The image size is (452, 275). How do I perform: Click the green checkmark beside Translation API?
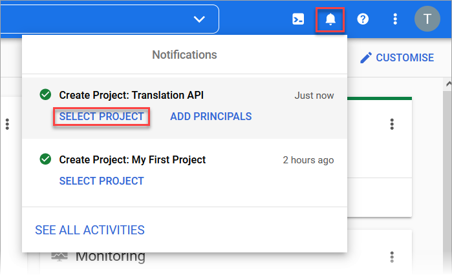(45, 94)
